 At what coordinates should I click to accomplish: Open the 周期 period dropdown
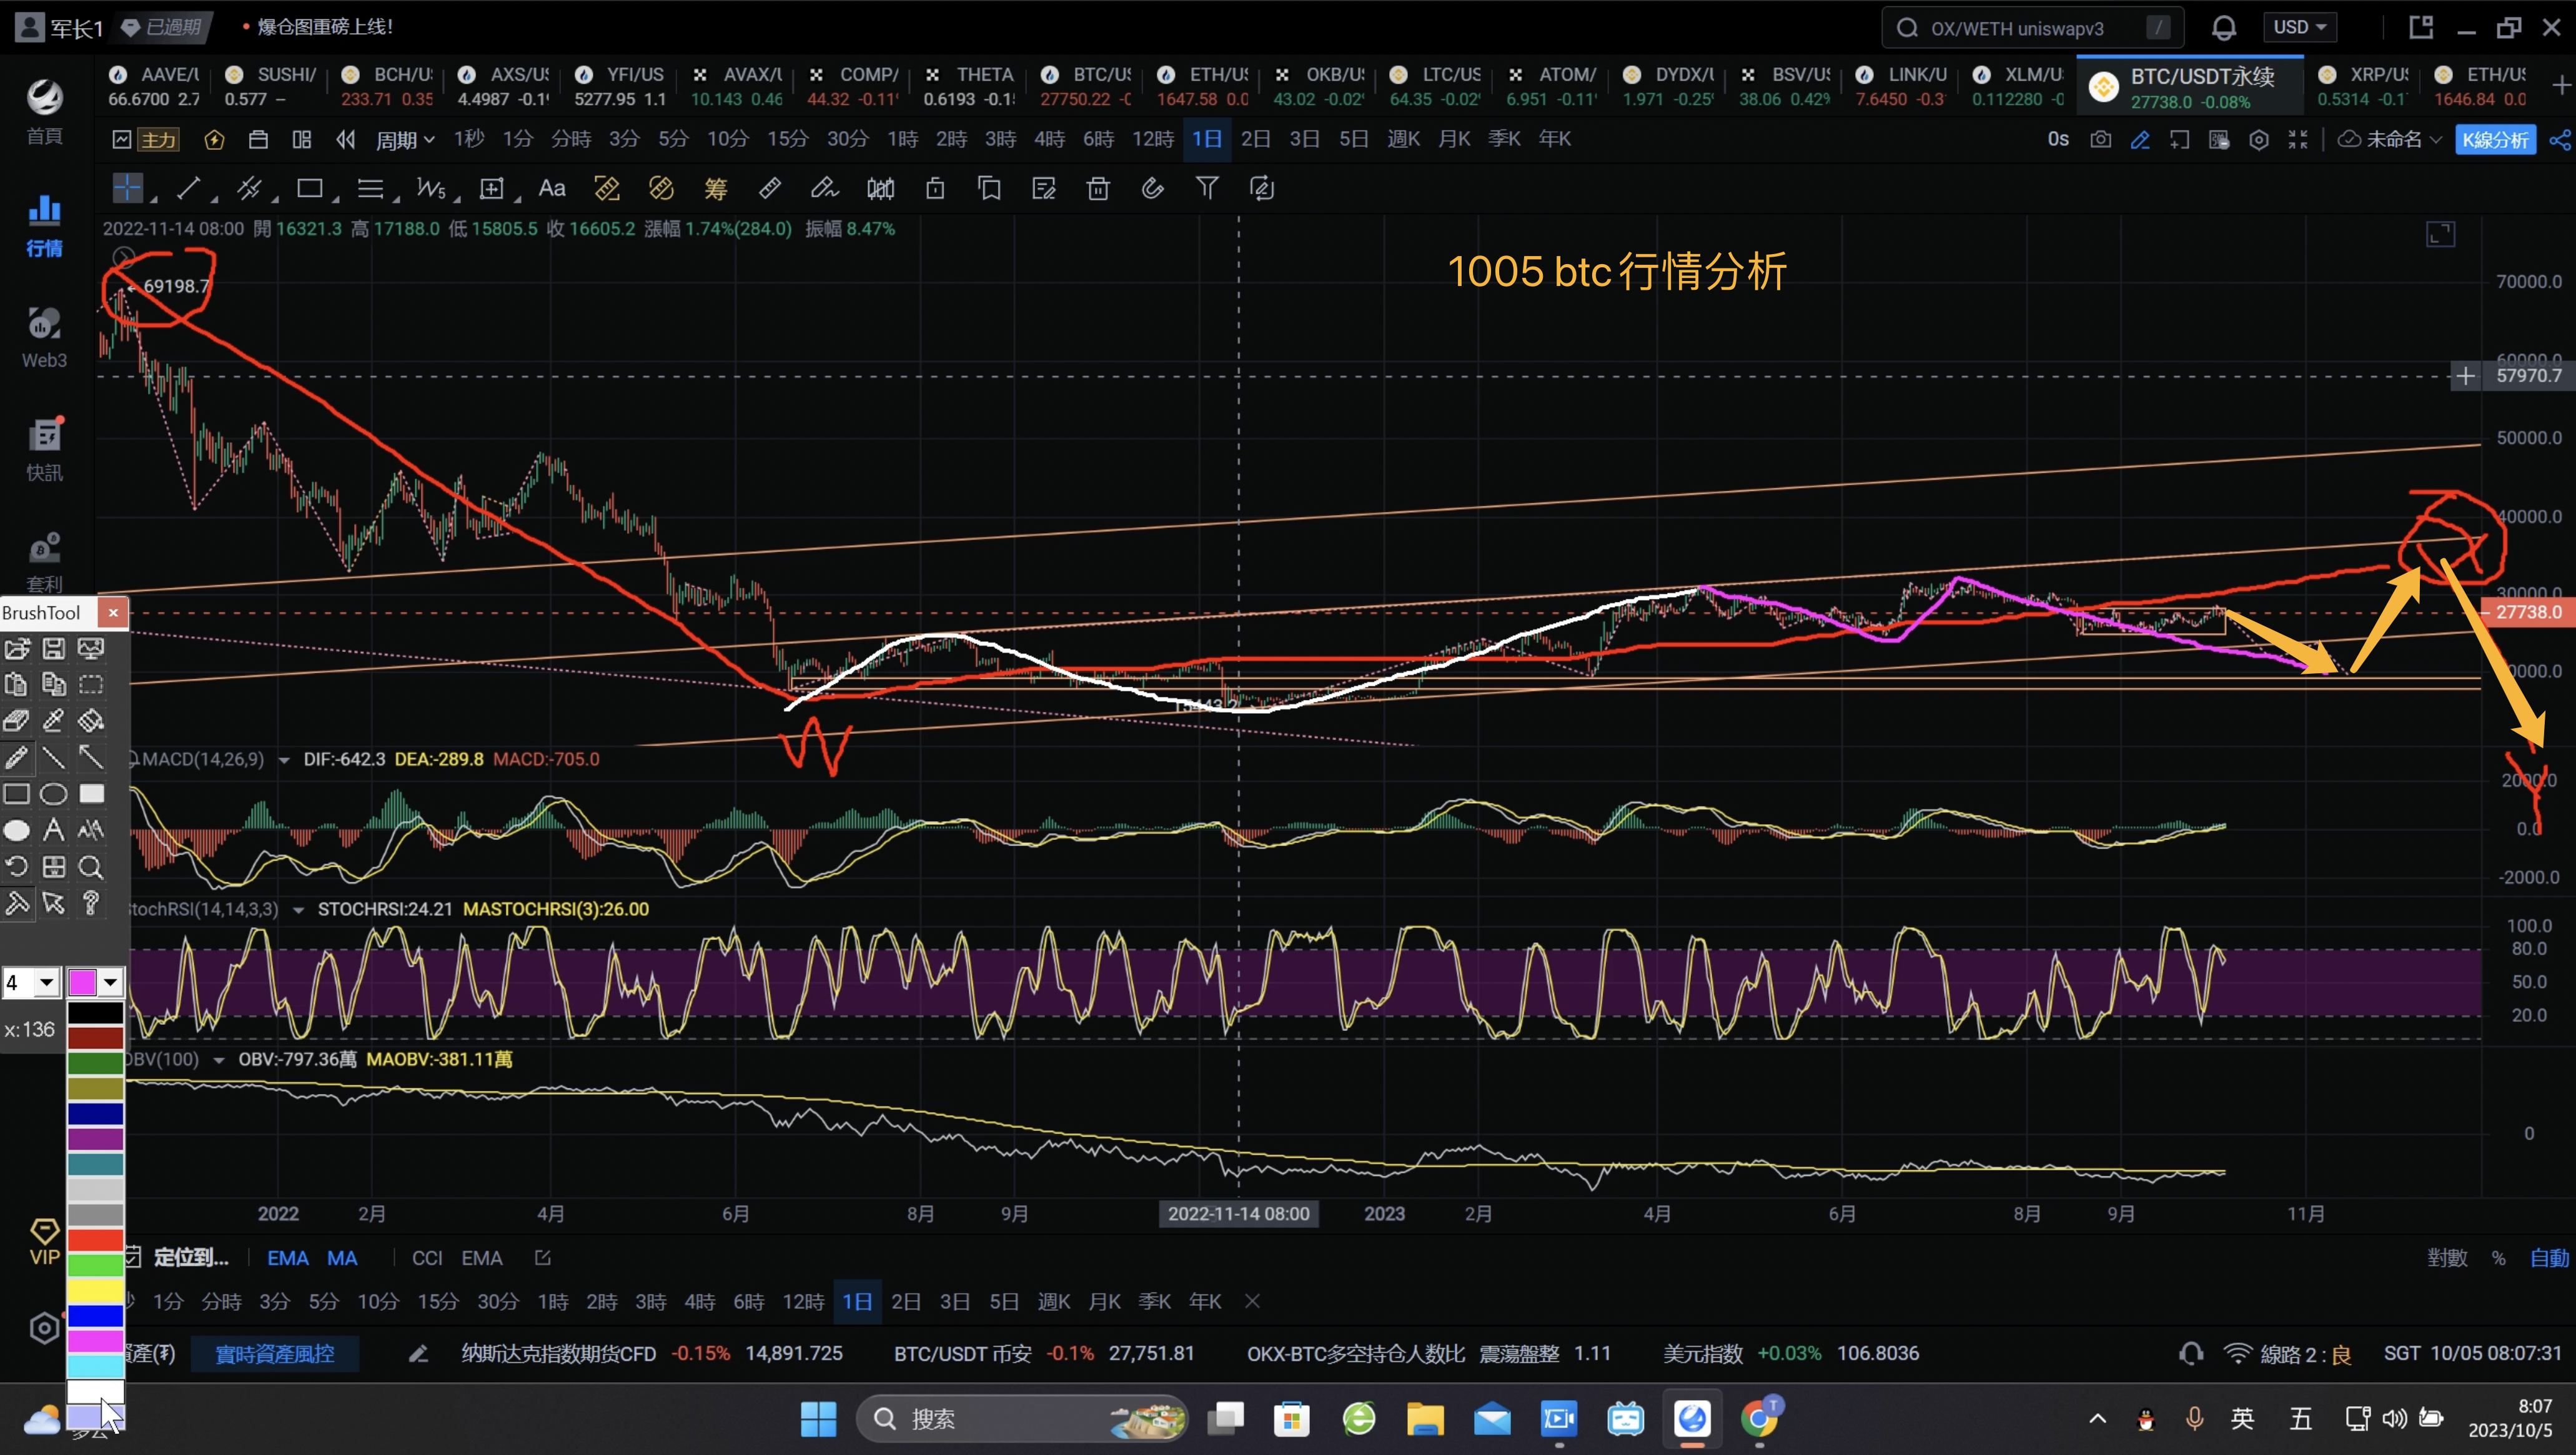pyautogui.click(x=405, y=139)
